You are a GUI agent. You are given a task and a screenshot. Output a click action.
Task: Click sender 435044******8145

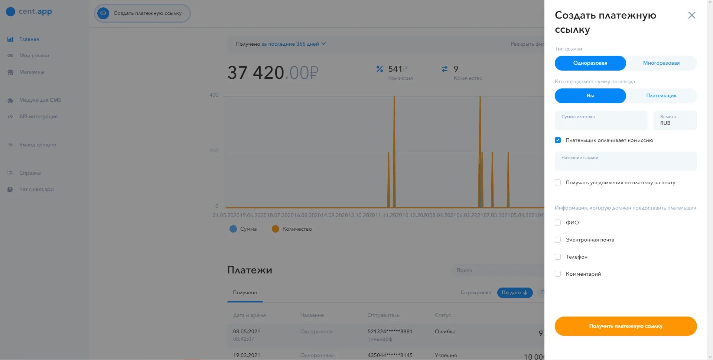click(x=390, y=355)
